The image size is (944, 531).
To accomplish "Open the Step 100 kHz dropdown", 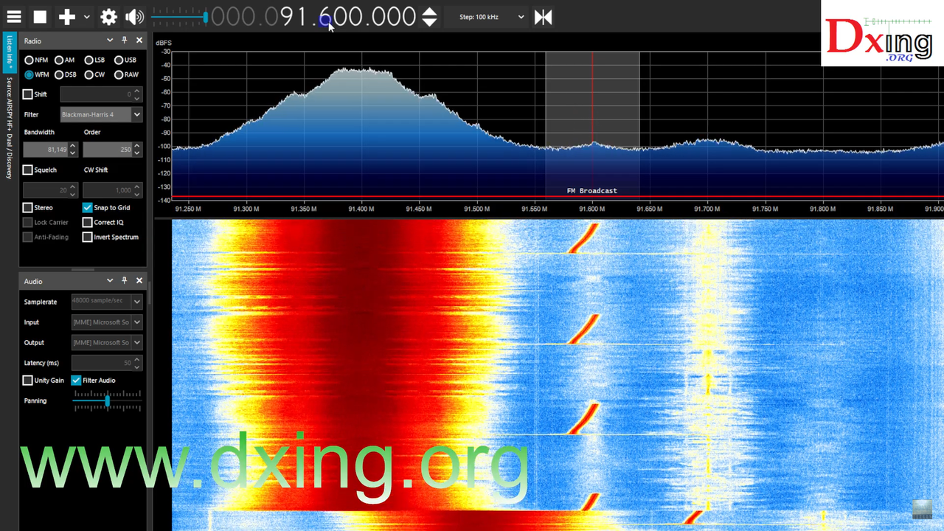I will [x=491, y=16].
